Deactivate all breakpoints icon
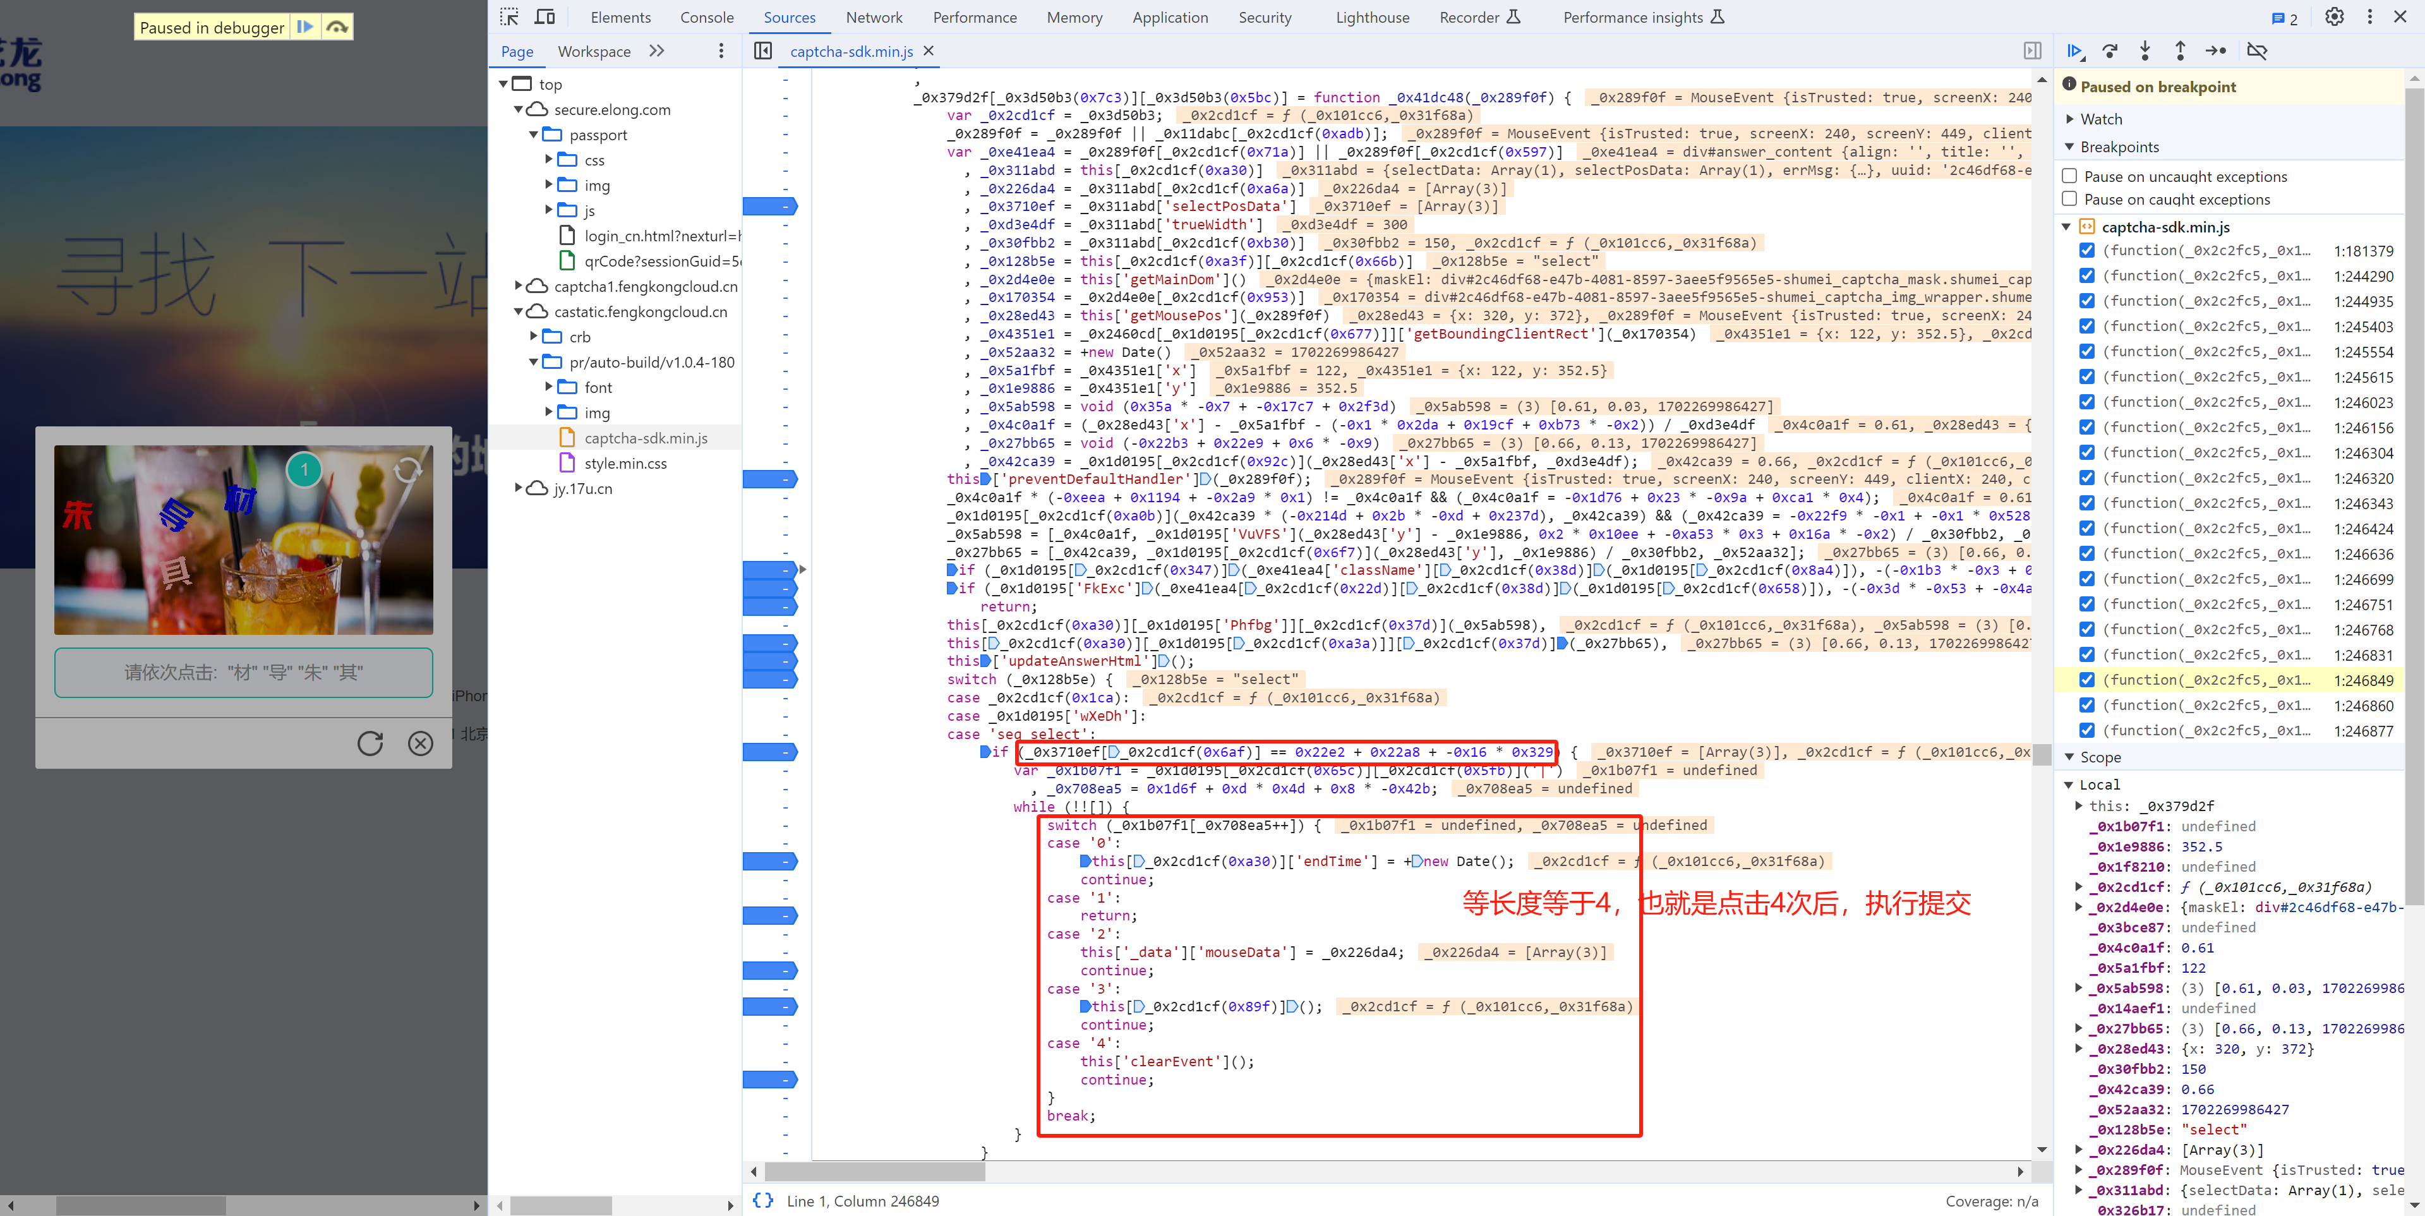The height and width of the screenshot is (1216, 2425). [2256, 51]
